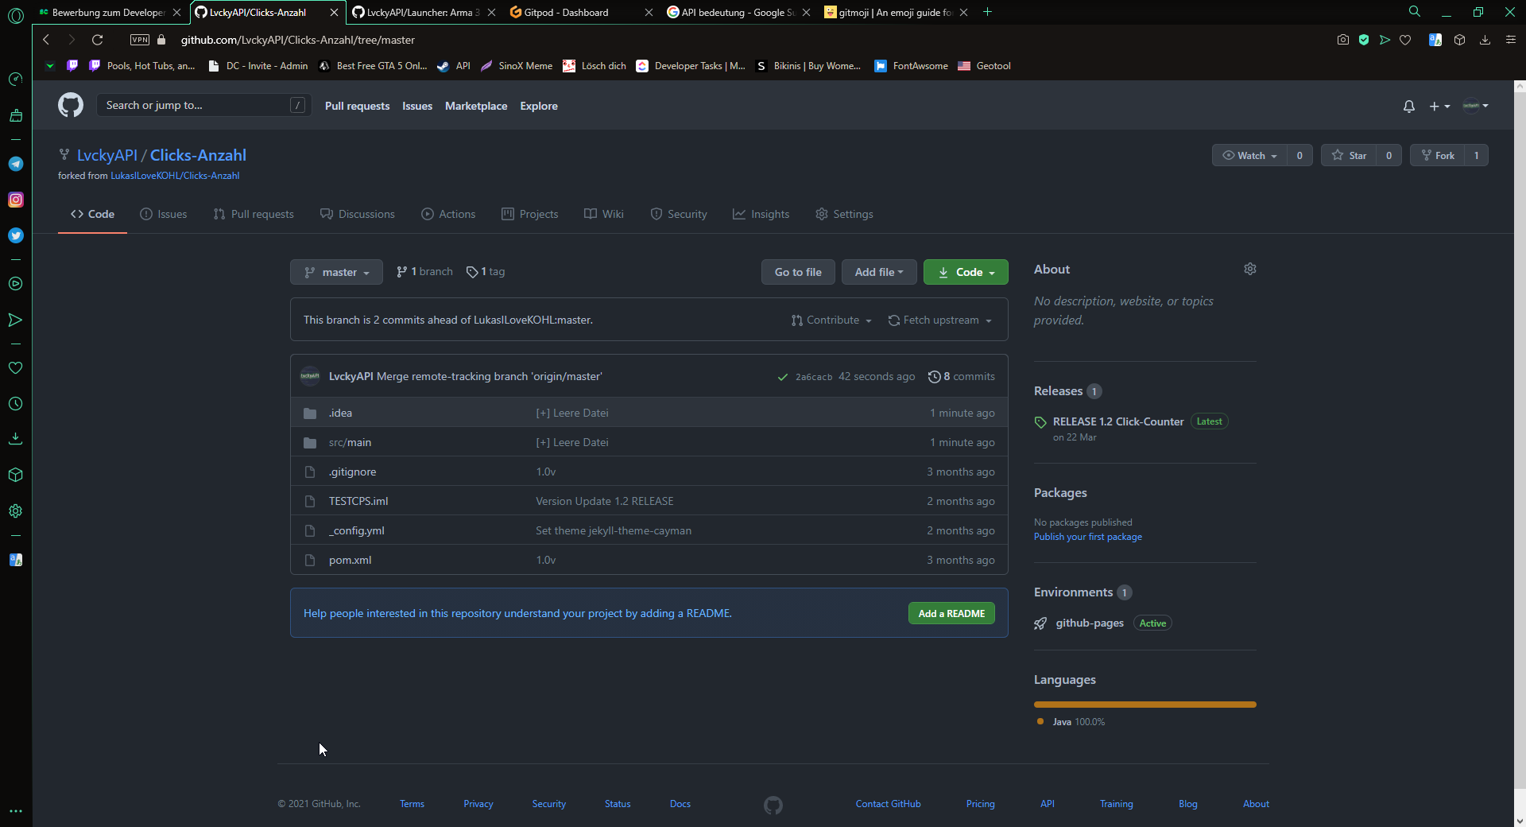Open the About section settings gear
Image resolution: width=1526 pixels, height=827 pixels.
tap(1249, 270)
